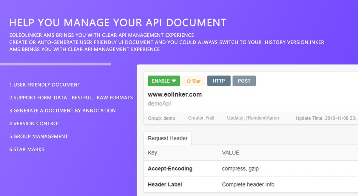Click the demoApi name text
Image resolution: width=358 pixels, height=196 pixels.
pyautogui.click(x=159, y=104)
